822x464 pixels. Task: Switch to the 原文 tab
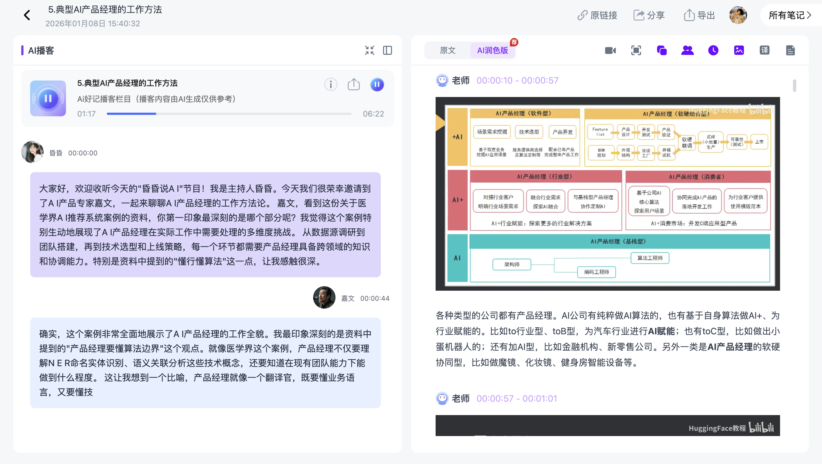pyautogui.click(x=448, y=50)
